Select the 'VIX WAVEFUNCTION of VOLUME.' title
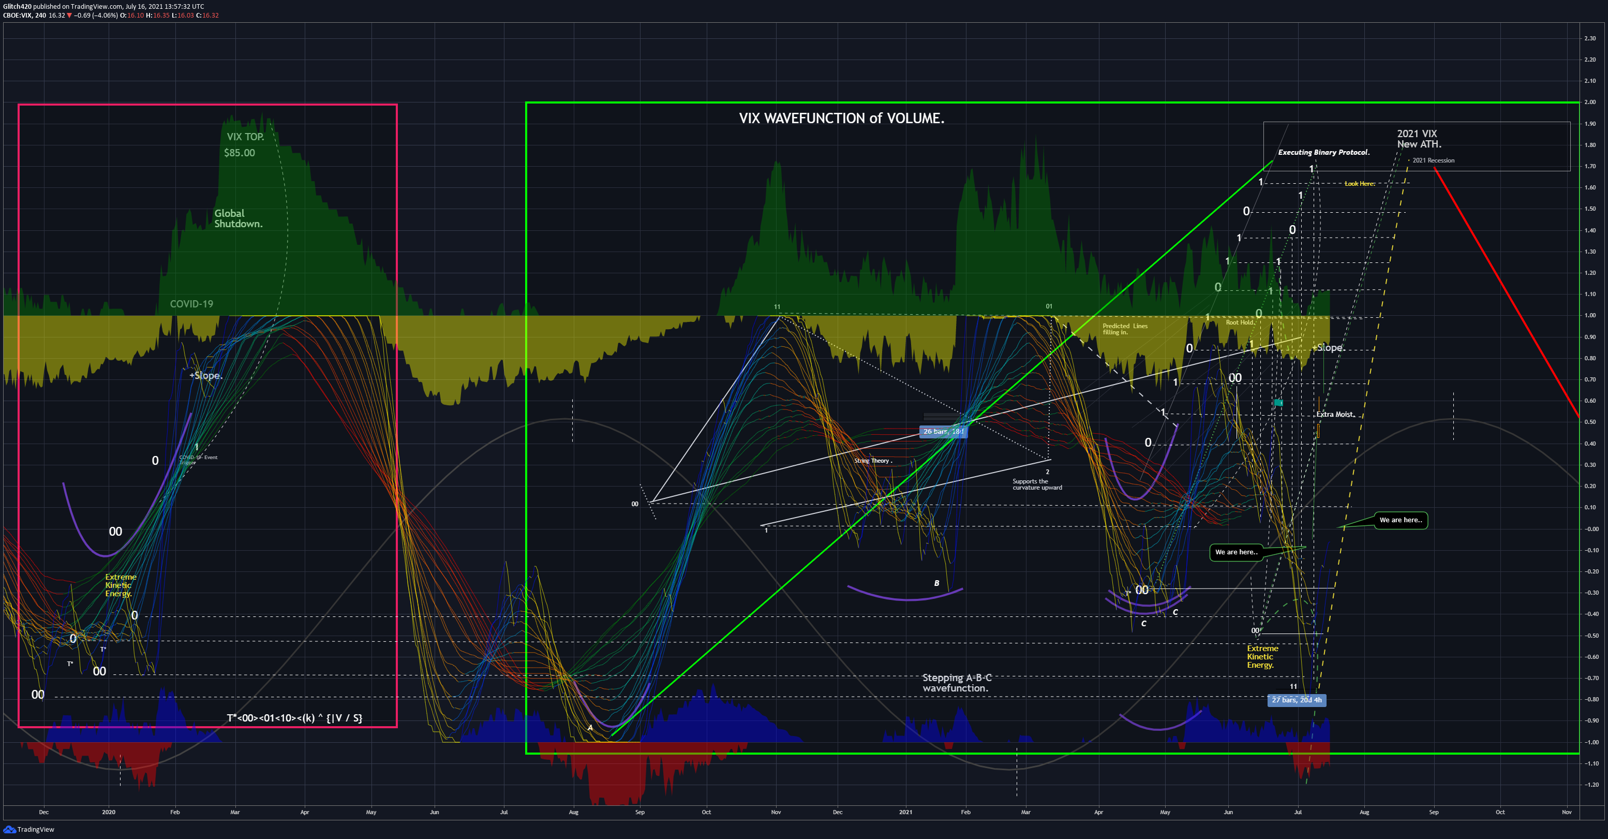 [841, 118]
